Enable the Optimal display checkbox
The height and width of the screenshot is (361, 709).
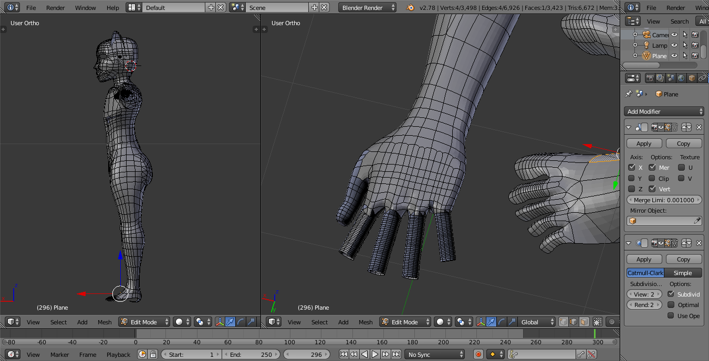(671, 305)
